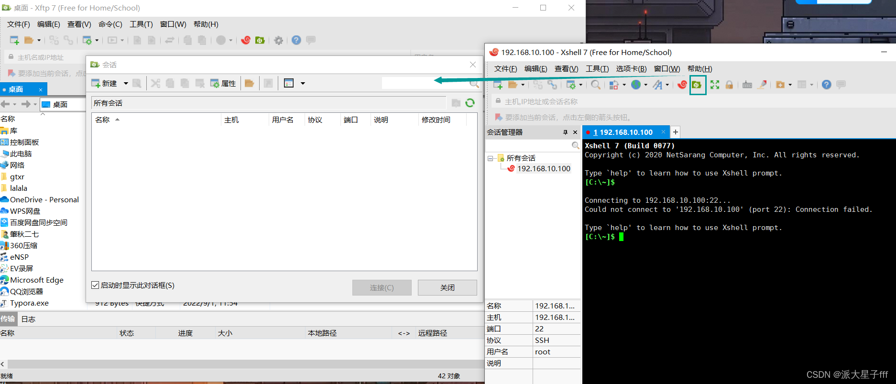This screenshot has height=384, width=896.
Task: Click the view mode list icon in Sessions dialog
Action: [x=289, y=83]
